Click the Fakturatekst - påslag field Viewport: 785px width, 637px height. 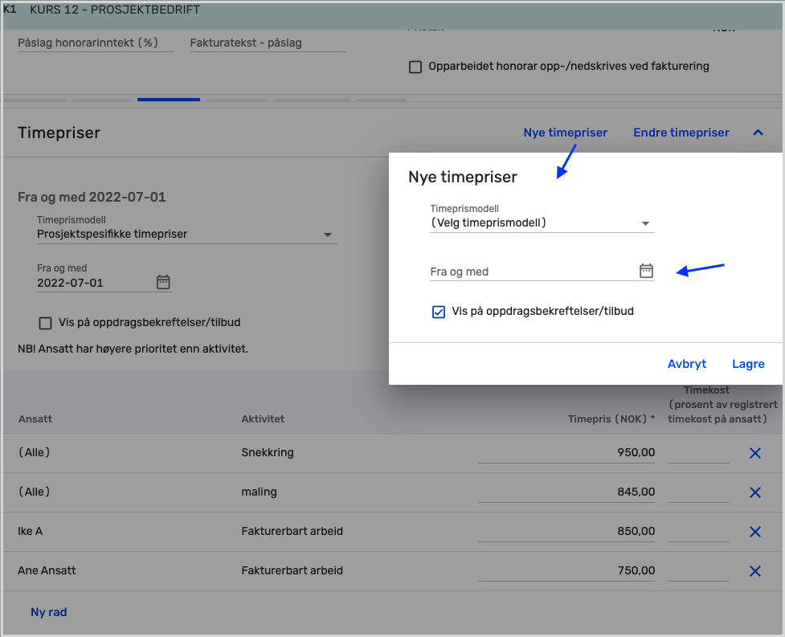268,43
